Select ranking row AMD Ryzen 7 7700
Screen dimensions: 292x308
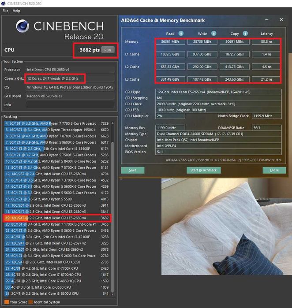tap(56, 123)
